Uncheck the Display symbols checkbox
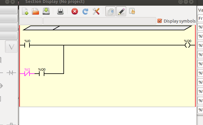The height and width of the screenshot is (125, 203). pos(160,21)
